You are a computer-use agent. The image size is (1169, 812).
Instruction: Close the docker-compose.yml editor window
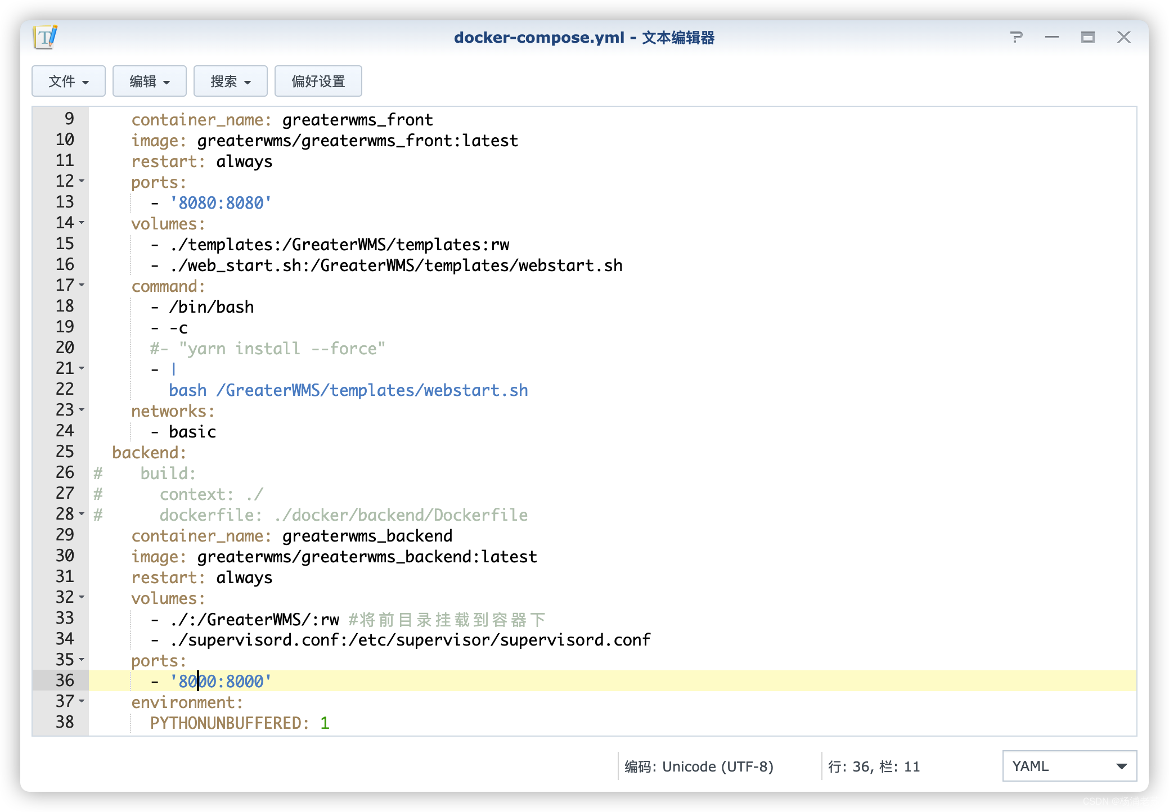click(x=1124, y=37)
